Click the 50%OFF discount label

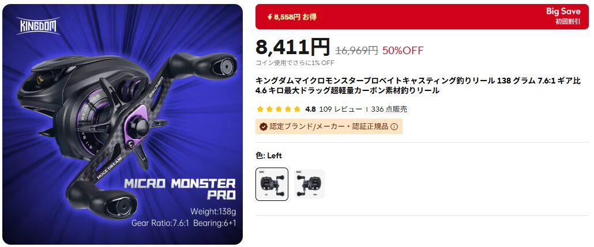tap(403, 50)
